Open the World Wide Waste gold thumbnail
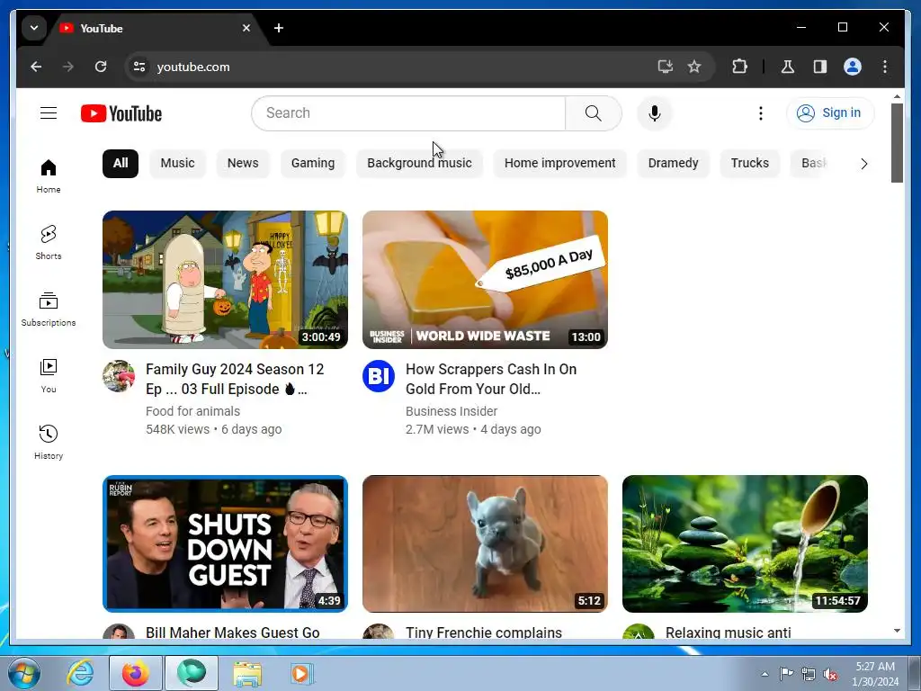This screenshot has height=691, width=921. click(485, 280)
